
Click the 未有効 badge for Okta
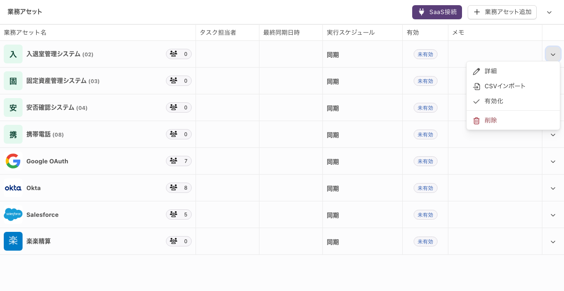coord(425,188)
